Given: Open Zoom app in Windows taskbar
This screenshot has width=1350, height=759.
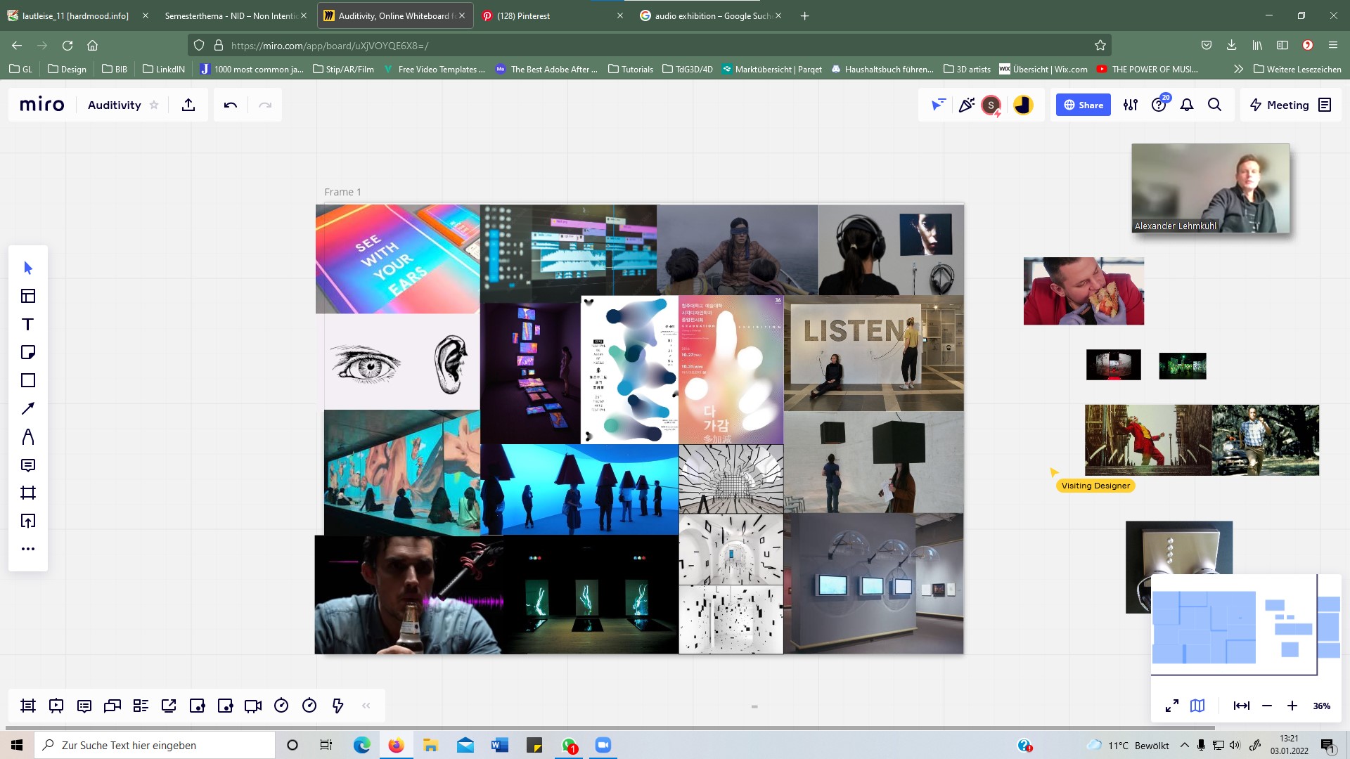Looking at the screenshot, I should point(603,745).
